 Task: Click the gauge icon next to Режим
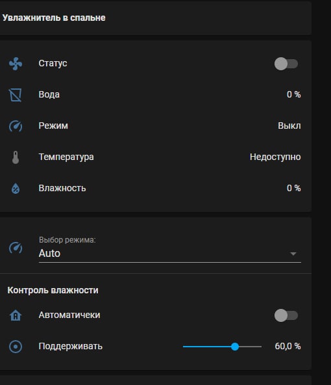click(16, 126)
